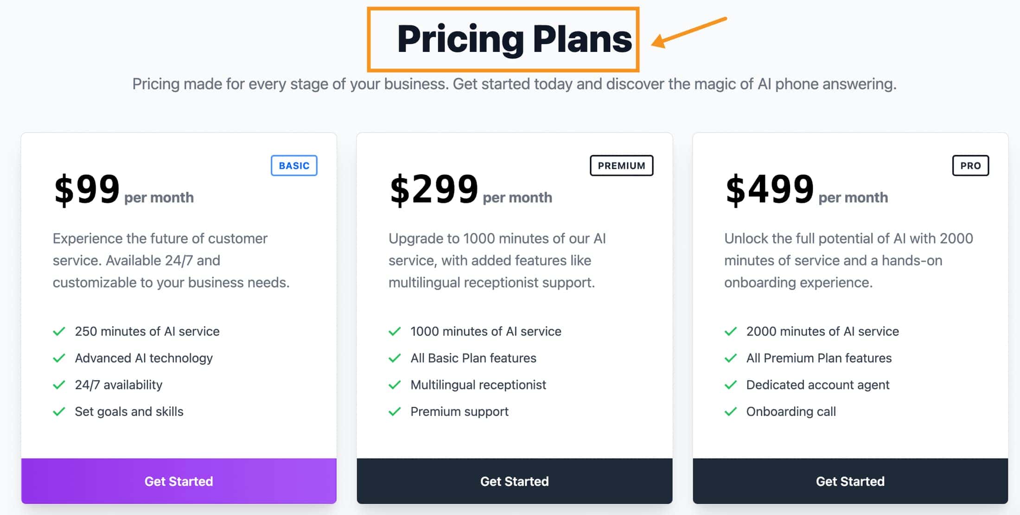The width and height of the screenshot is (1020, 515).
Task: Select the checkmark next to Premium support
Action: click(x=395, y=412)
